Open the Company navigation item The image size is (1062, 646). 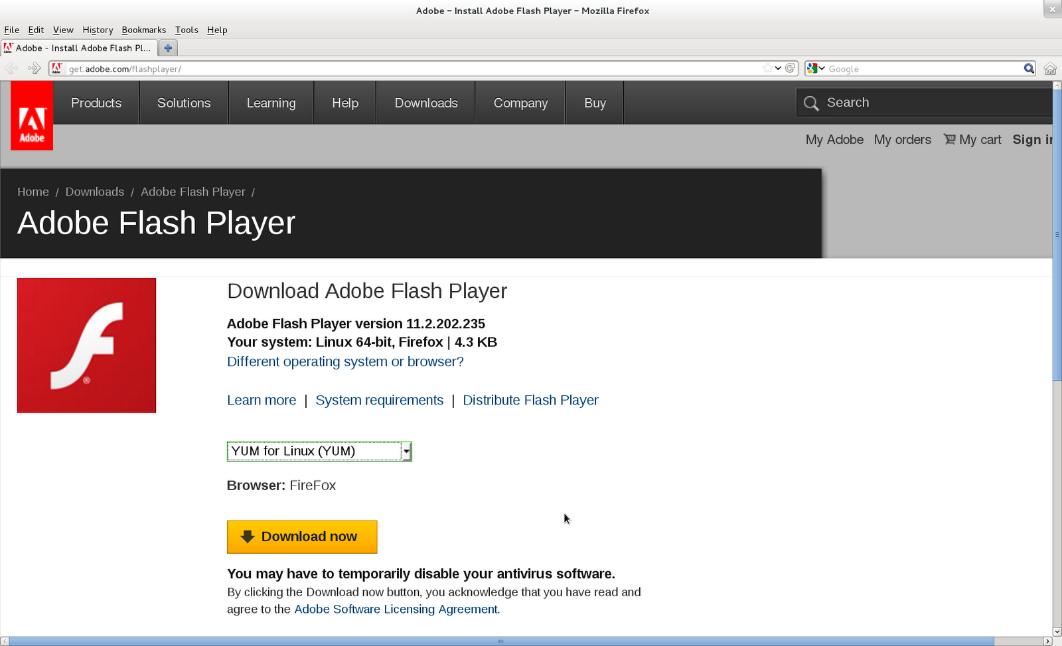520,103
